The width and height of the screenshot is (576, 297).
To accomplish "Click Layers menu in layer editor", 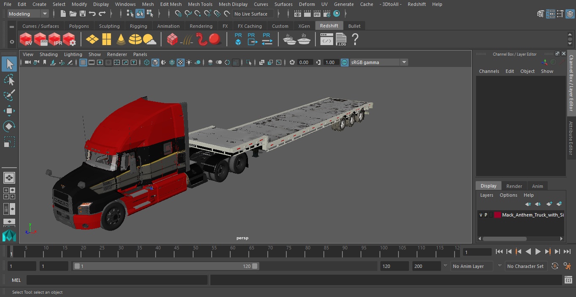I will tap(487, 195).
